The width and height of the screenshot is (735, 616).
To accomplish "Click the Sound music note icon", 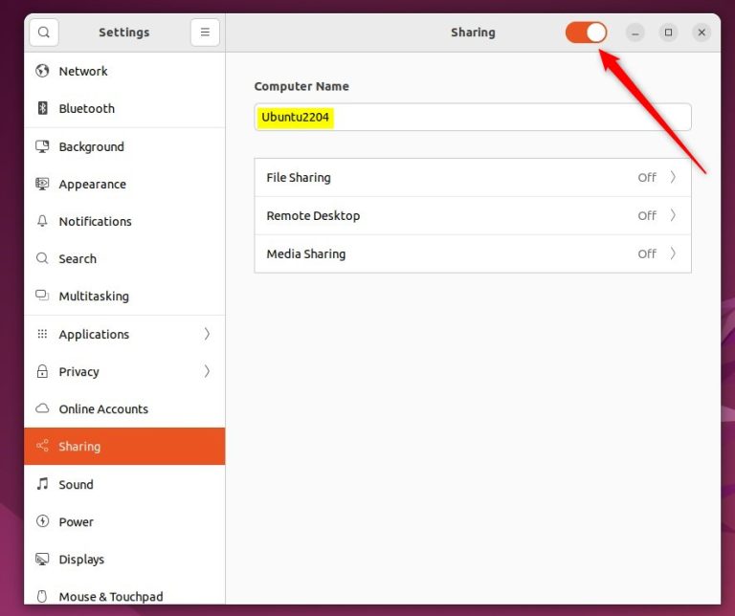I will pos(42,484).
